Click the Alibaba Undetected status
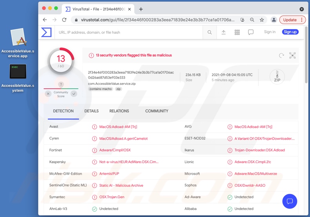Image resolution: width=310 pixels, height=217 pixels. 244,209
